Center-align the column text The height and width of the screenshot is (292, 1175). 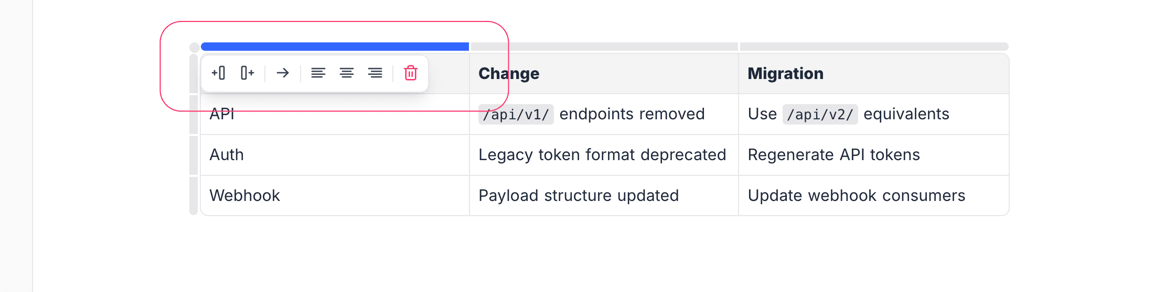[x=346, y=73]
